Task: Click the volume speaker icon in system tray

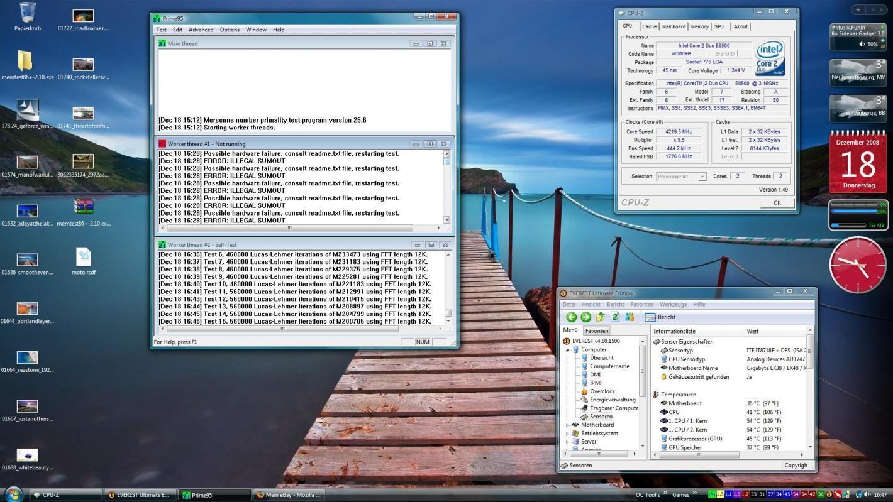Action: pyautogui.click(x=867, y=494)
